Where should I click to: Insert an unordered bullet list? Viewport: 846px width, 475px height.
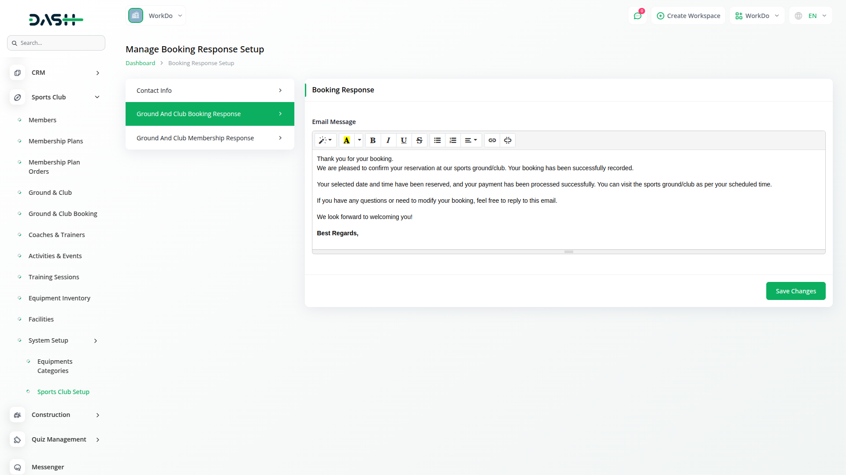pyautogui.click(x=437, y=140)
